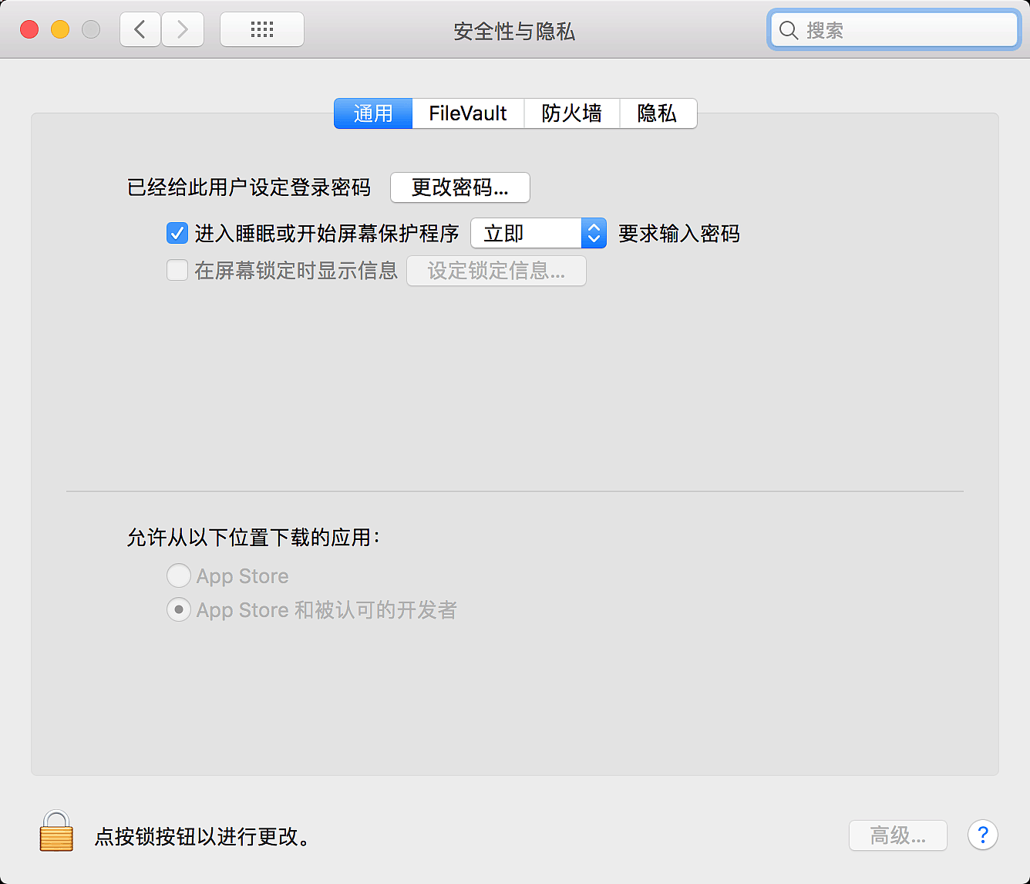Open help with the question mark button
This screenshot has width=1030, height=884.
[x=982, y=835]
